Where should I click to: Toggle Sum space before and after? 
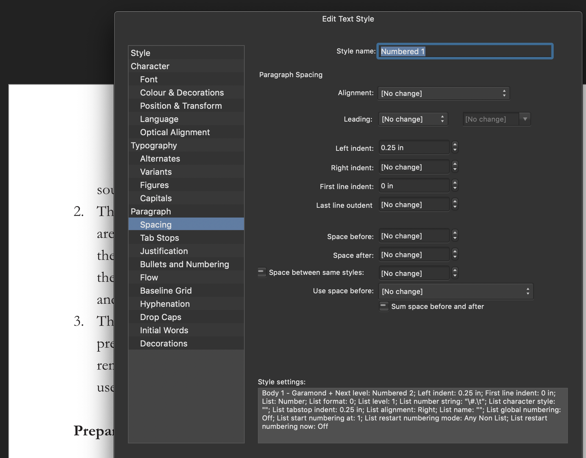click(x=383, y=306)
